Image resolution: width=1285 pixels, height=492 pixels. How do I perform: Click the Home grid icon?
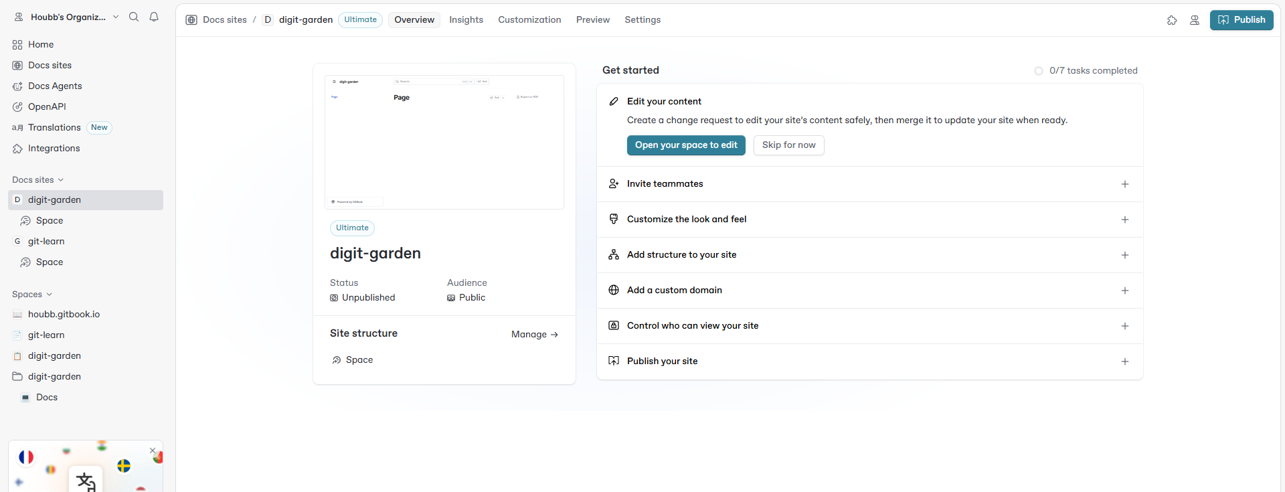(x=17, y=45)
